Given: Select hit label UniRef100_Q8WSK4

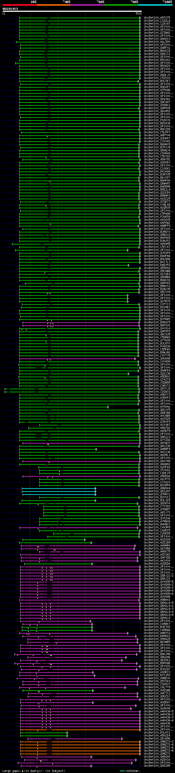Looking at the screenshot, I should click(x=157, y=488).
